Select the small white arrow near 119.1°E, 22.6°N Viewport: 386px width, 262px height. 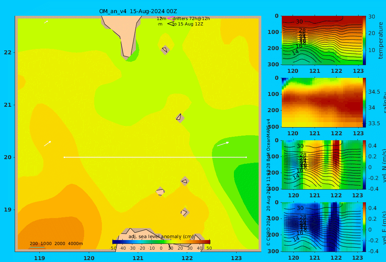point(46,22)
